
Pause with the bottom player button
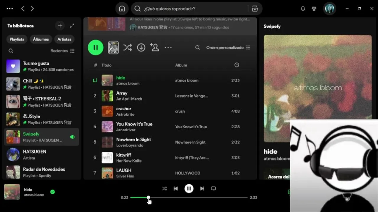point(189,188)
